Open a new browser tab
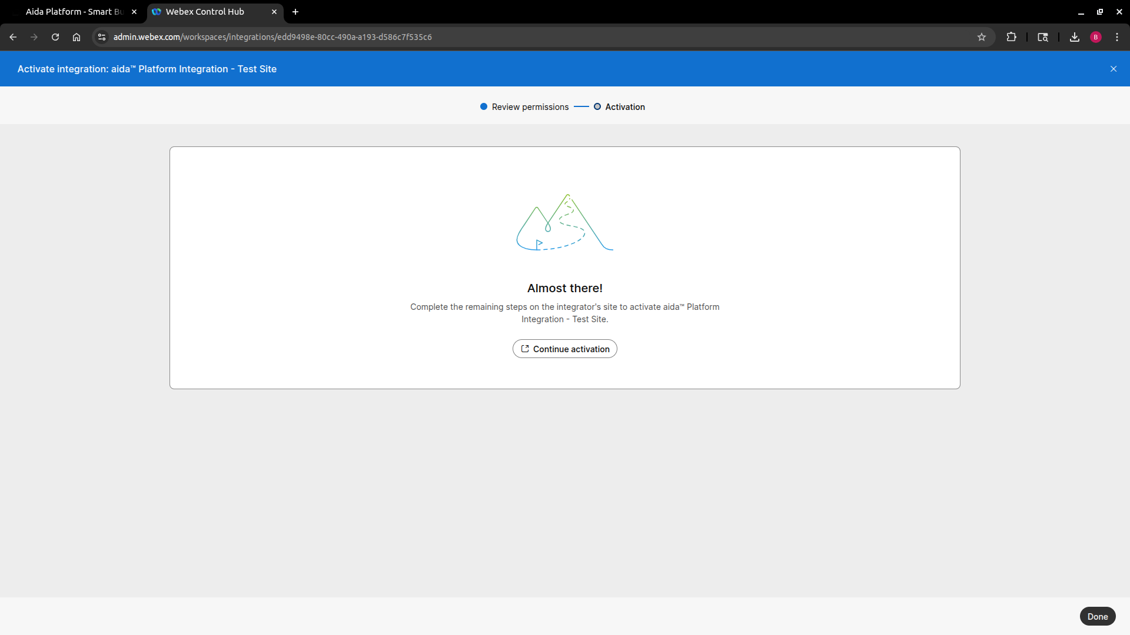1130x635 pixels. [x=295, y=12]
